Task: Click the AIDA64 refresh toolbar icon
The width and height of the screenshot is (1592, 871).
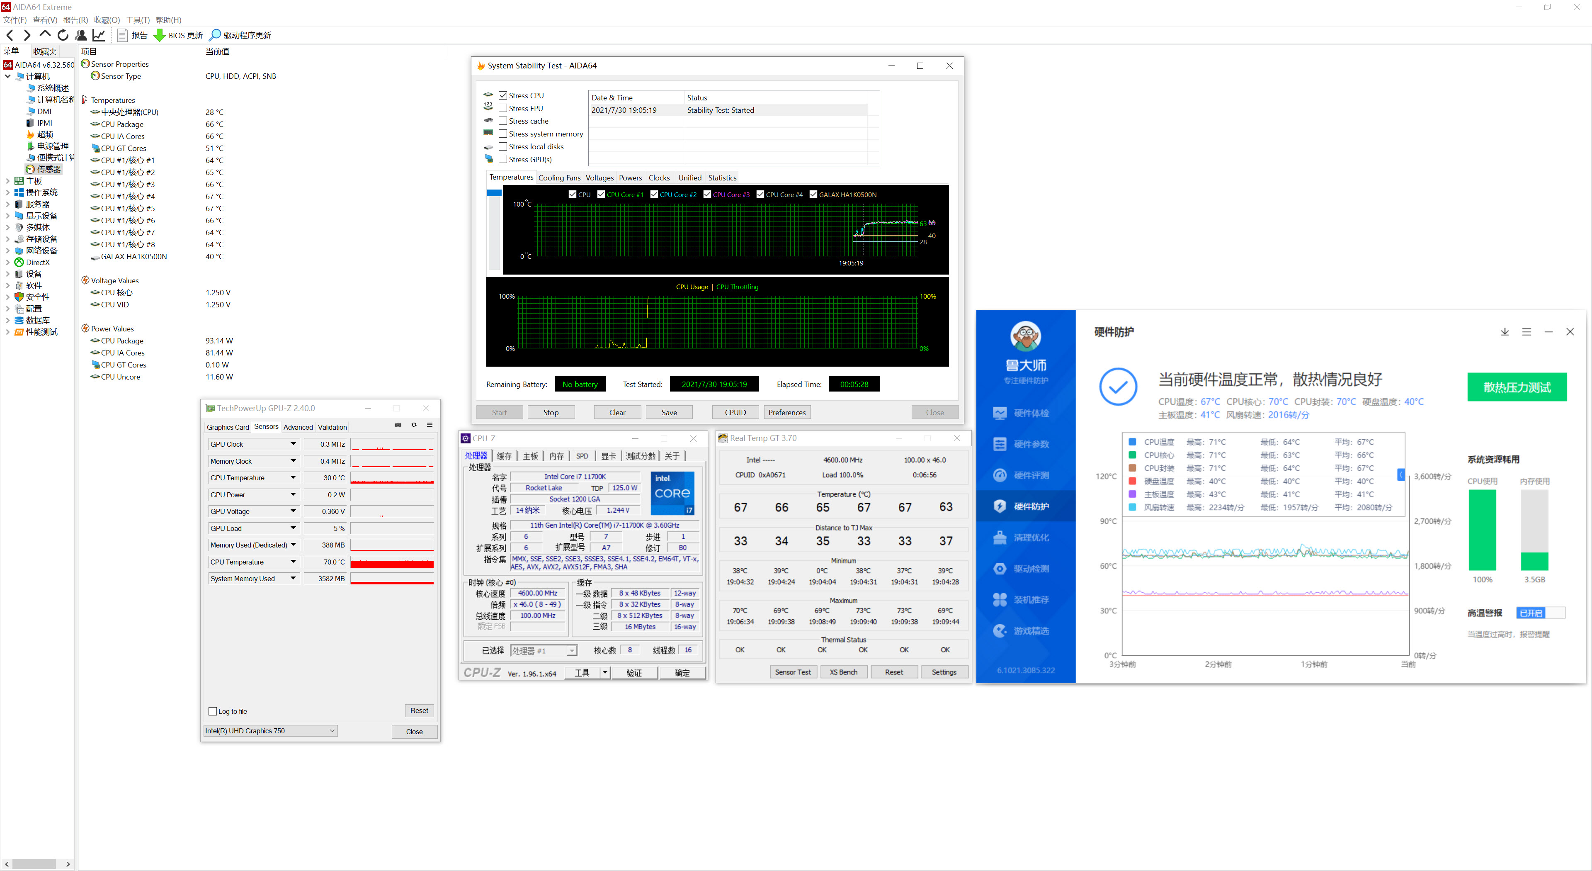Action: coord(63,35)
